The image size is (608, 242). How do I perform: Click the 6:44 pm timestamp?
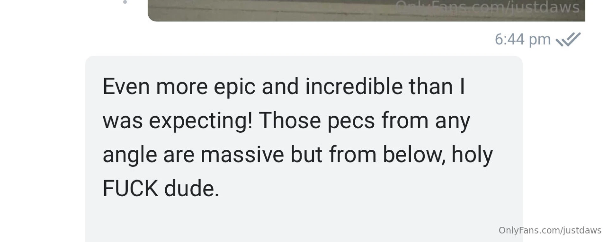coord(522,40)
